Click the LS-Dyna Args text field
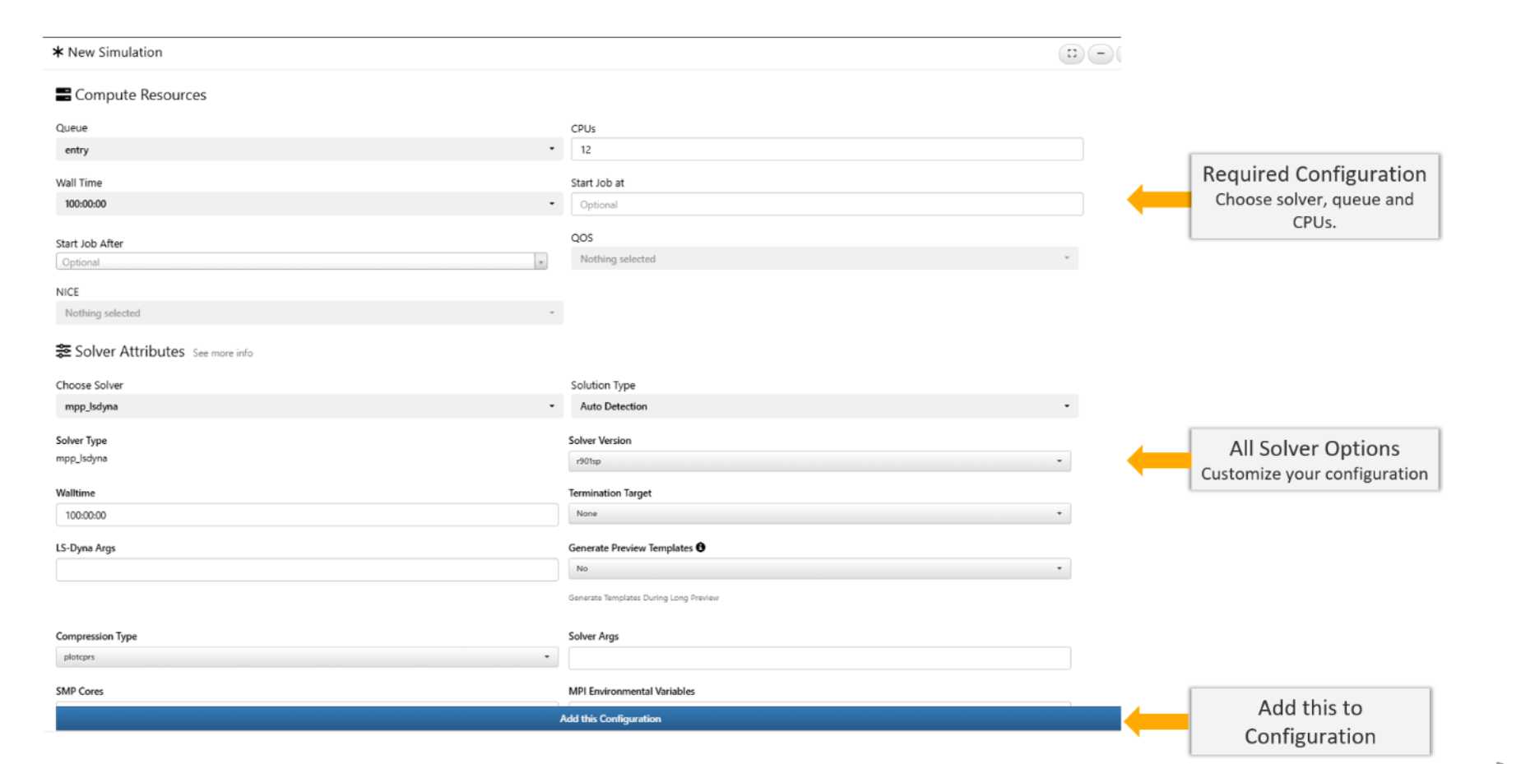 pos(306,570)
